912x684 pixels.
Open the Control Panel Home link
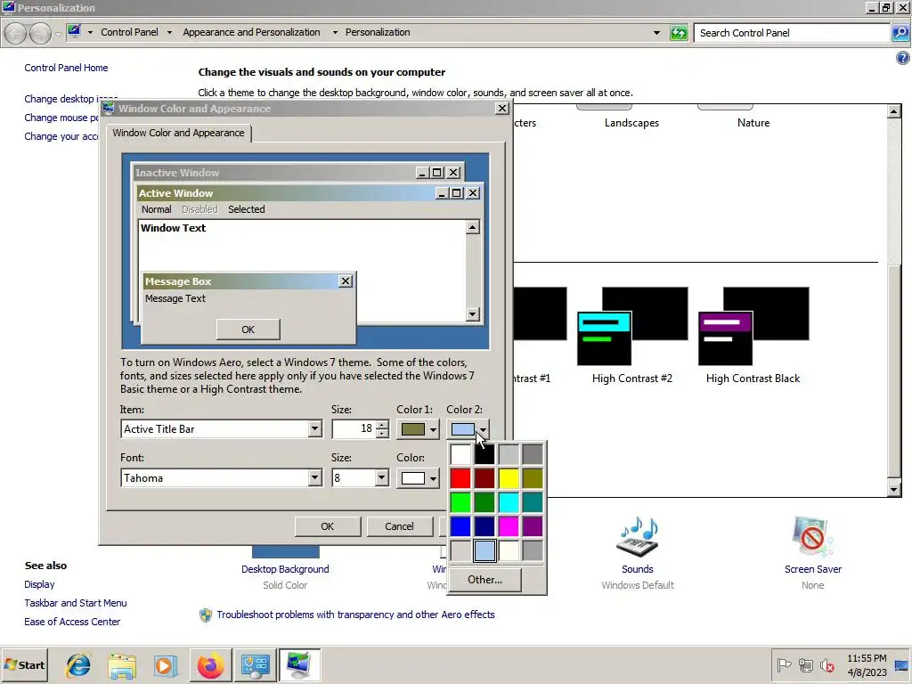coord(66,68)
